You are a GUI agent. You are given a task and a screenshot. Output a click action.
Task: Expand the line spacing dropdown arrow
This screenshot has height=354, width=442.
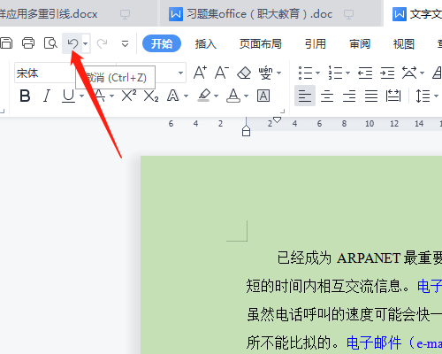(x=436, y=96)
